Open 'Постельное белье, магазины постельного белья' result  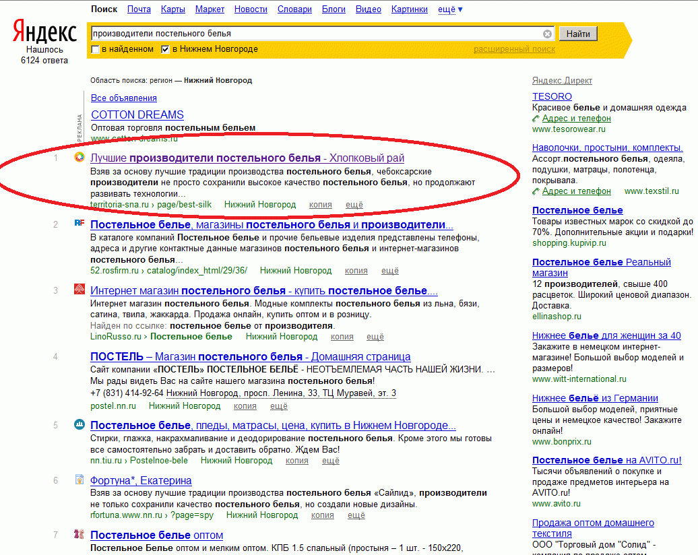click(272, 225)
